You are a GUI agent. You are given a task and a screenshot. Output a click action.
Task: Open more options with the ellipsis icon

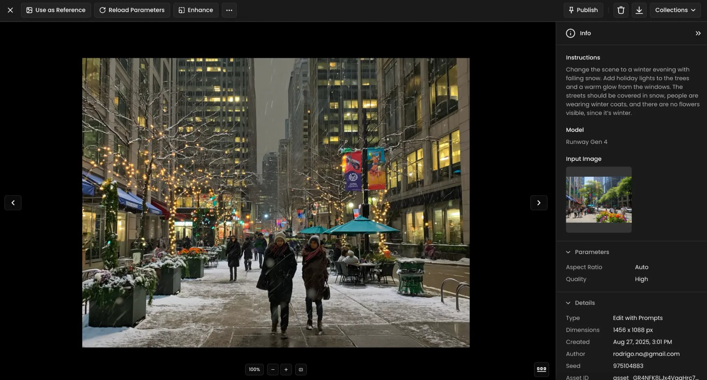(x=229, y=10)
